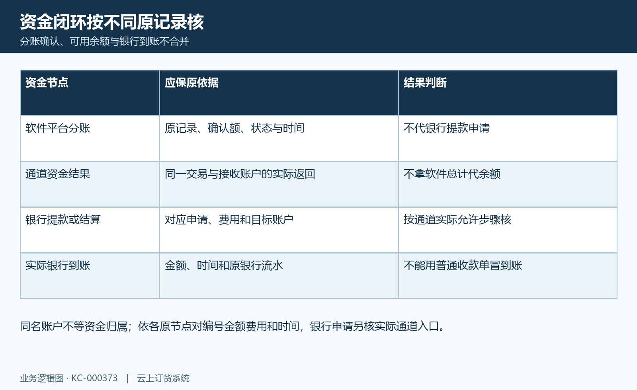Click cell 不拿软件总计代余额
Viewport: 637px width, 390px height.
(x=508, y=184)
